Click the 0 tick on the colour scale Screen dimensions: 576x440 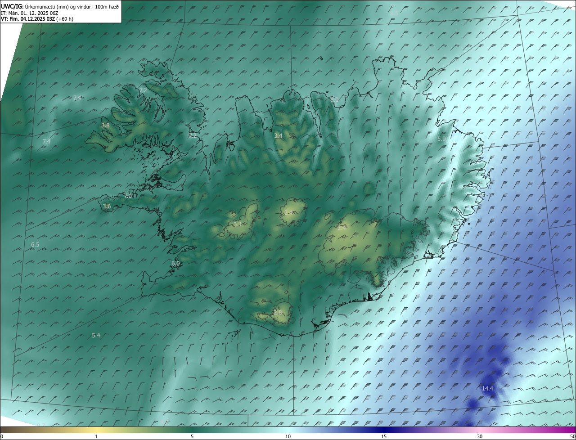(1, 436)
